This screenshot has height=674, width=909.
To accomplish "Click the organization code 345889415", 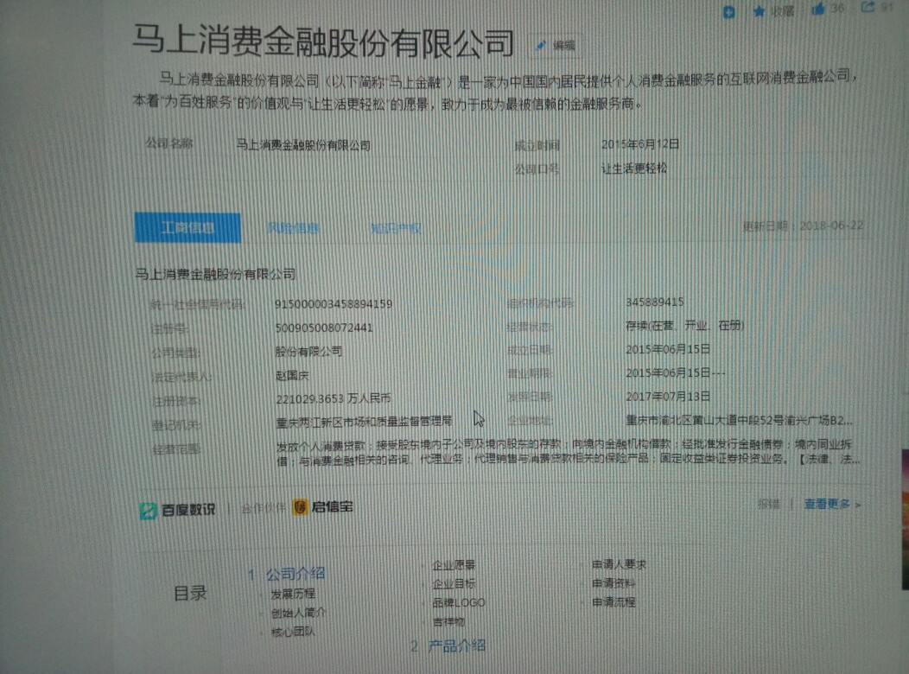I will pos(655,302).
